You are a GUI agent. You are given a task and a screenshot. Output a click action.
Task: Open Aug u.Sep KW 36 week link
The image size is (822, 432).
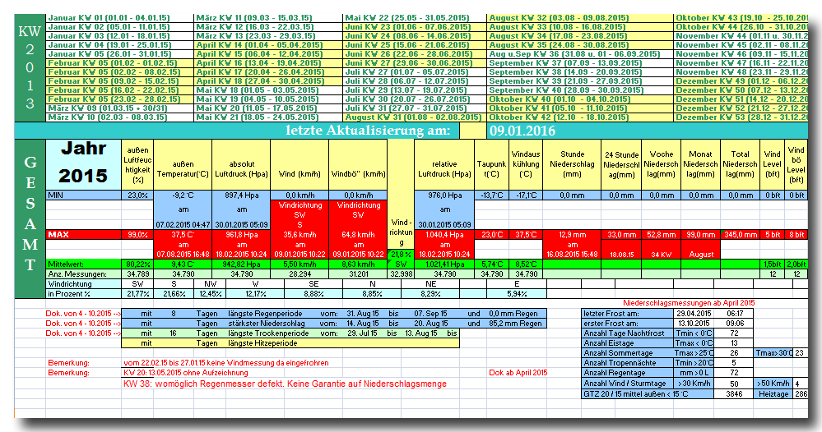pos(574,54)
